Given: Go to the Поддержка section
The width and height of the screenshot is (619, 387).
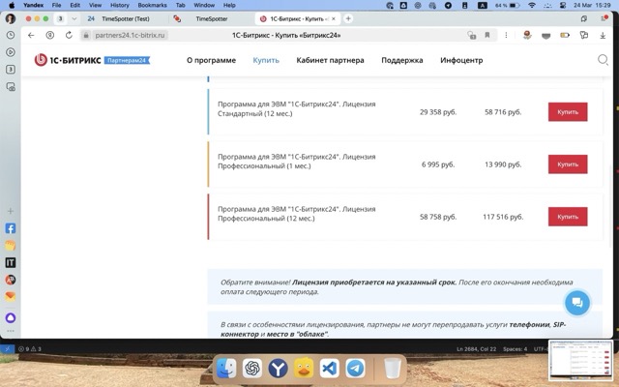Looking at the screenshot, I should click(x=402, y=60).
